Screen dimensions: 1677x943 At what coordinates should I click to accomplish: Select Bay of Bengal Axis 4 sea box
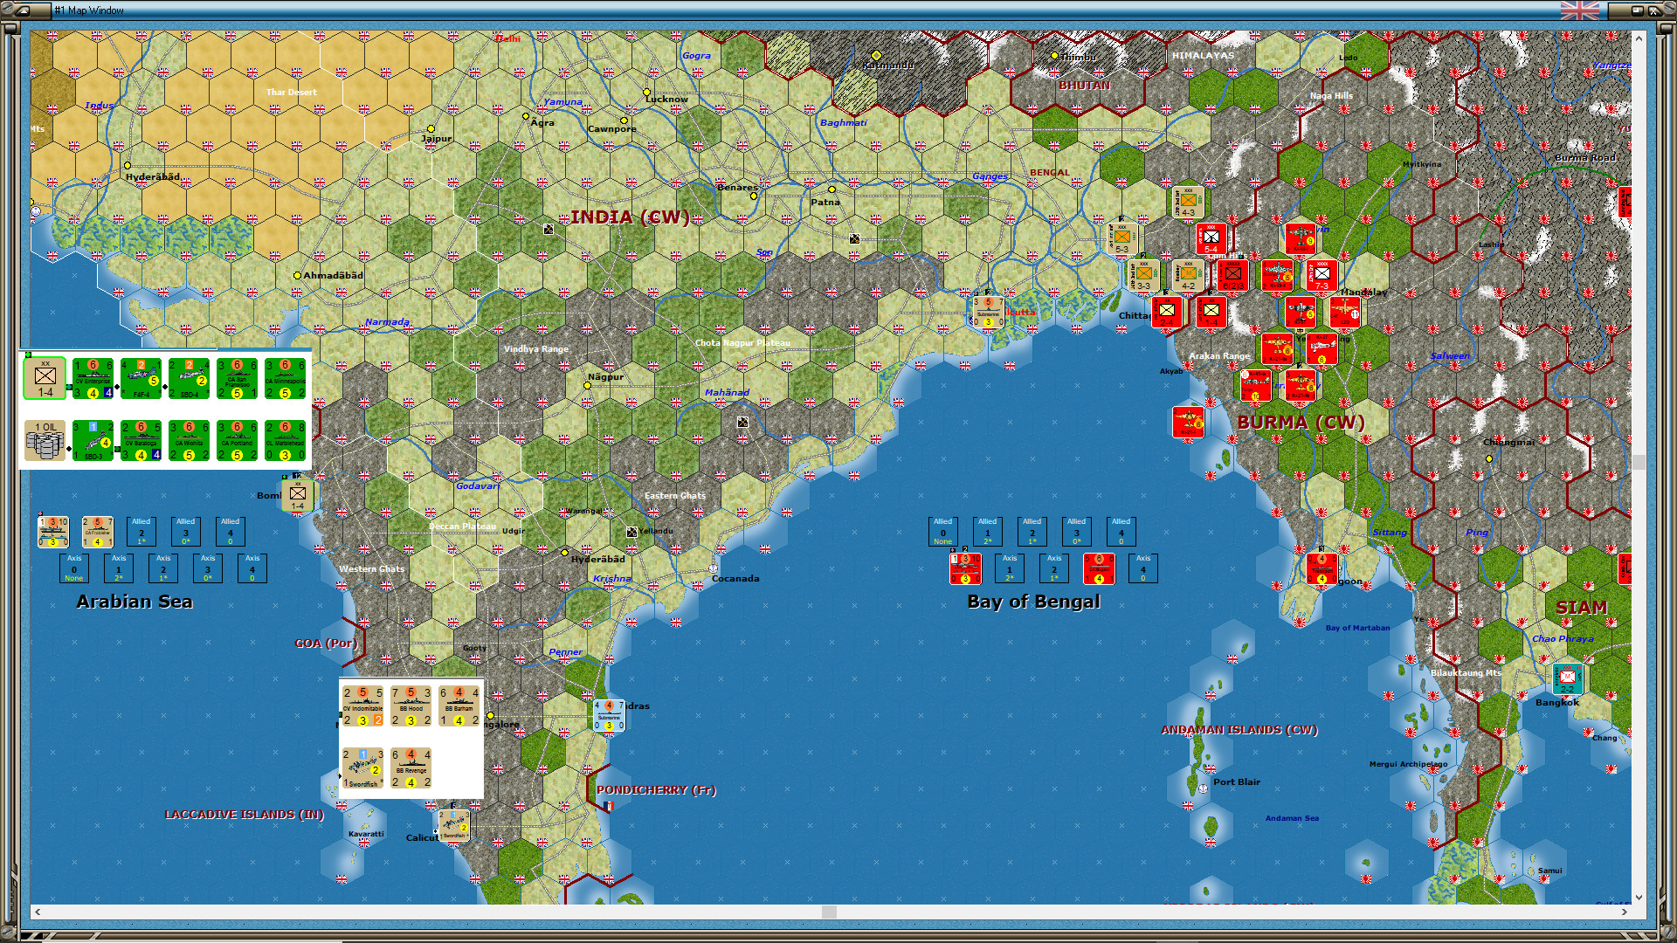coord(1142,568)
